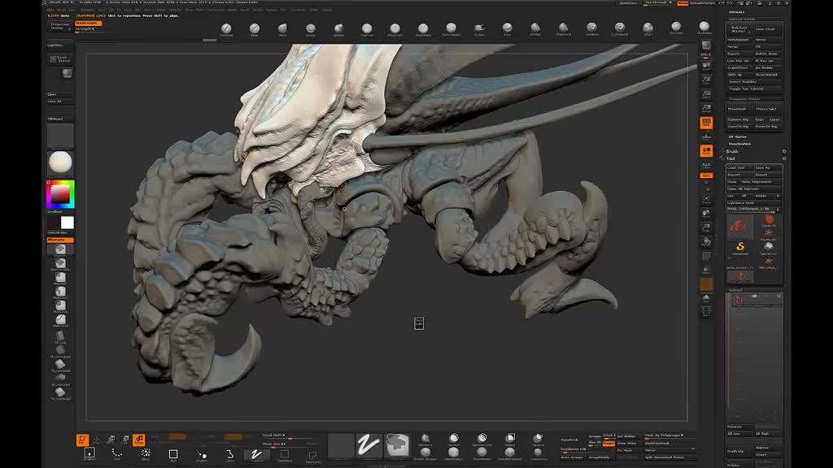Toggle DynaMesh Project option

(608, 443)
